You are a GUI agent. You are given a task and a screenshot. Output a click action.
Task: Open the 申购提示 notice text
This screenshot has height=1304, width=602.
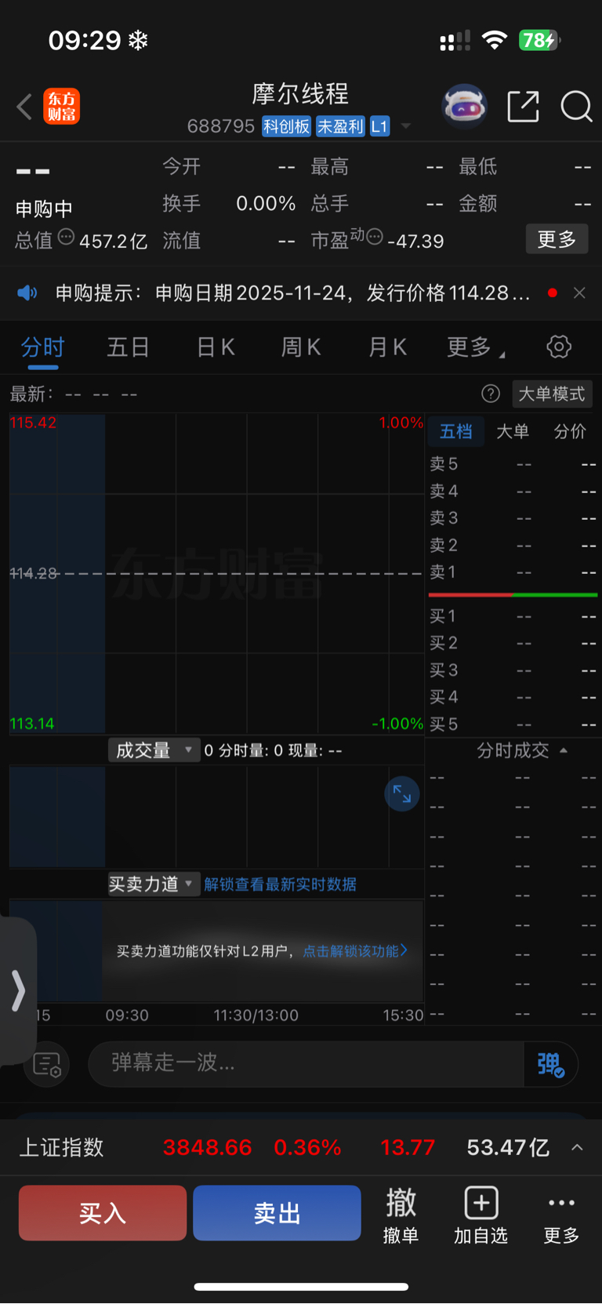tap(292, 293)
